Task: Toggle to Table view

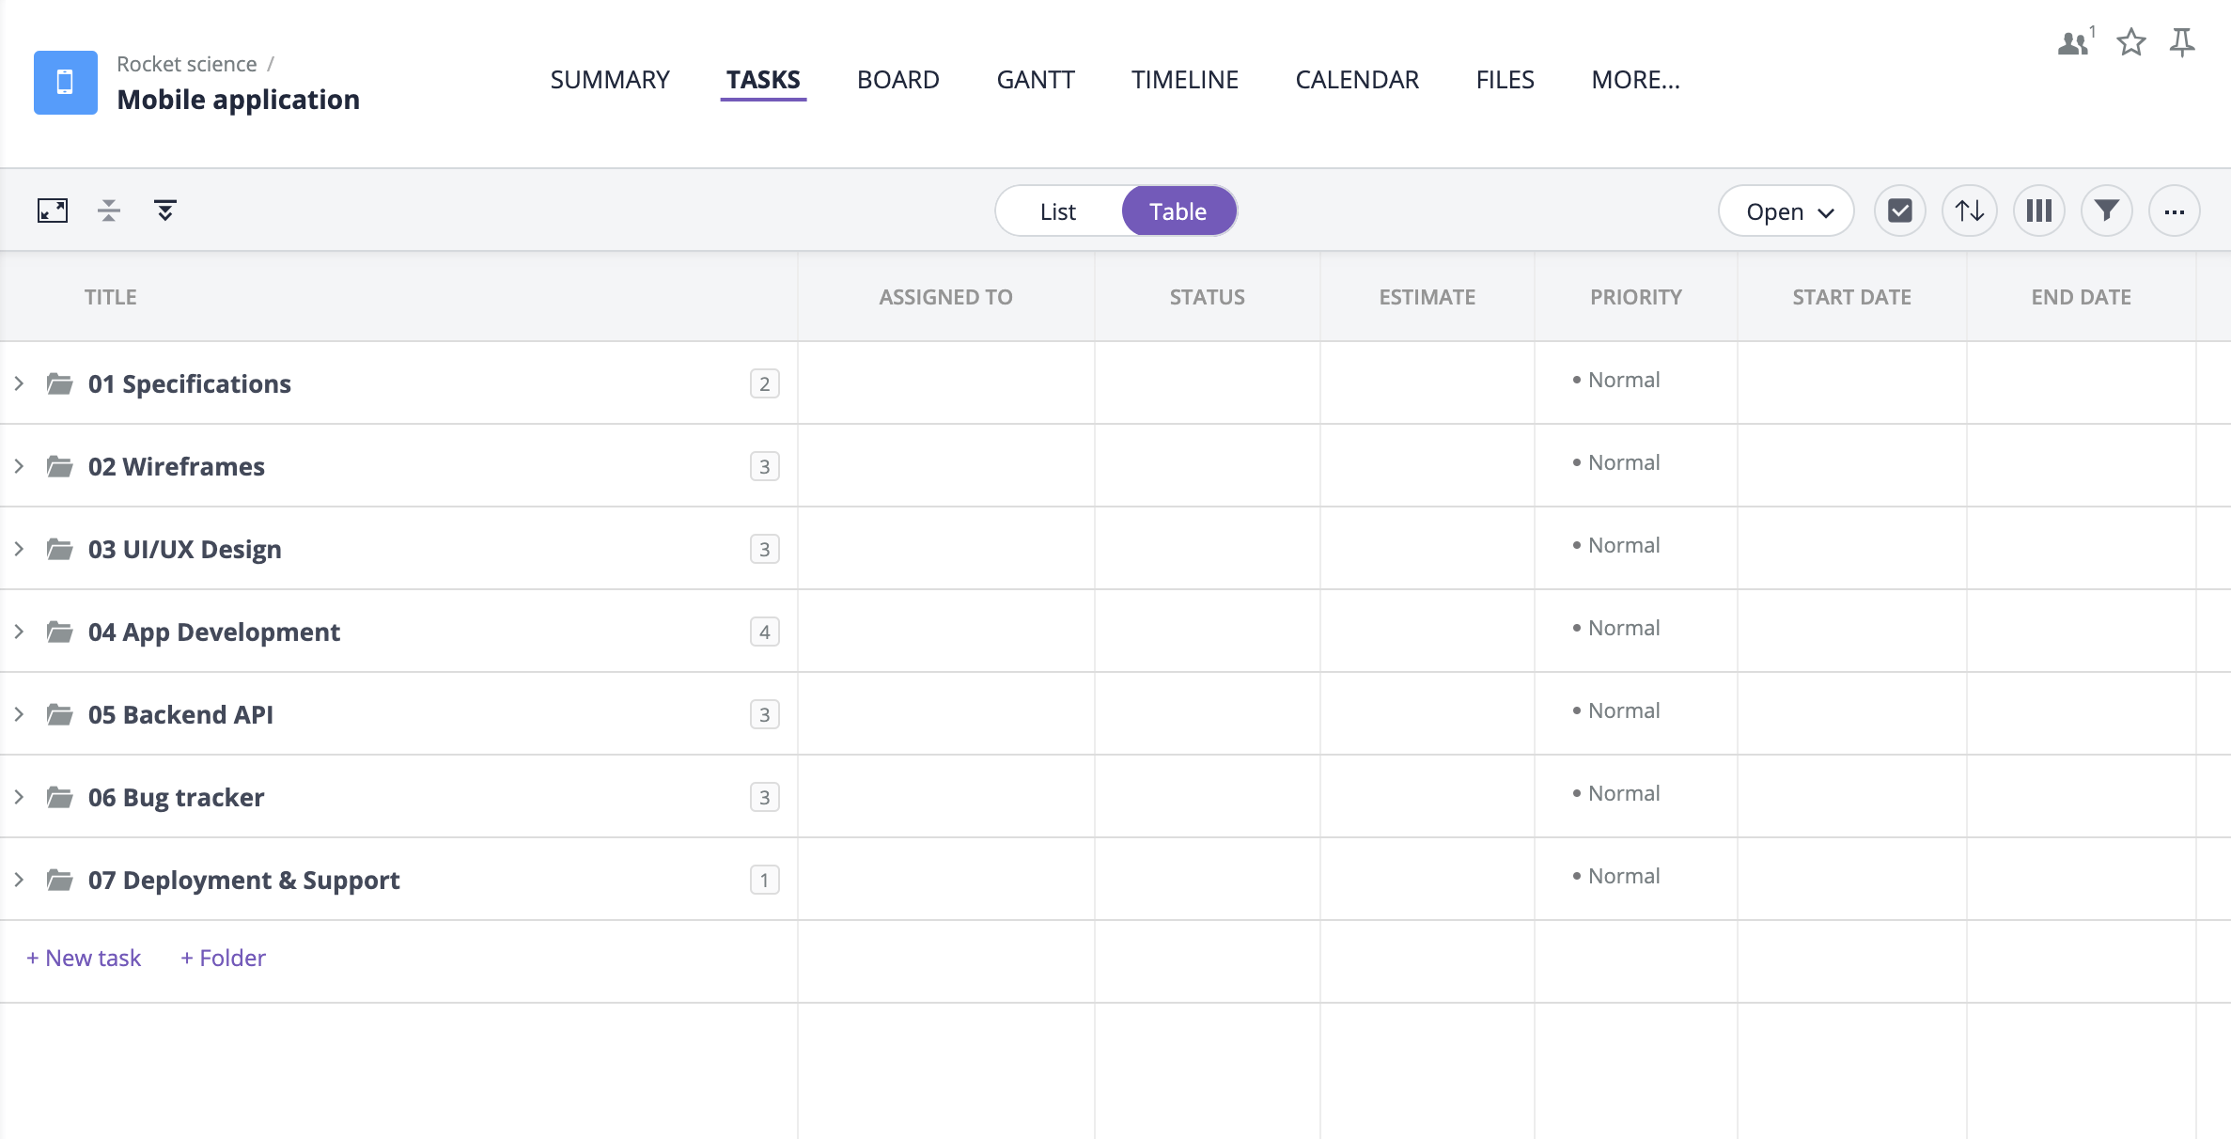Action: [1178, 211]
